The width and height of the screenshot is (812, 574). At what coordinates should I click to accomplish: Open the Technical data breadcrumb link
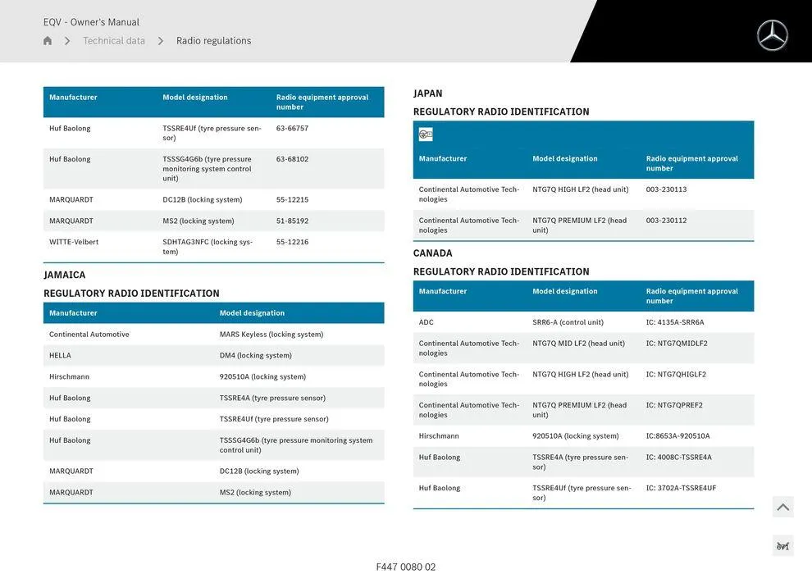coord(113,39)
